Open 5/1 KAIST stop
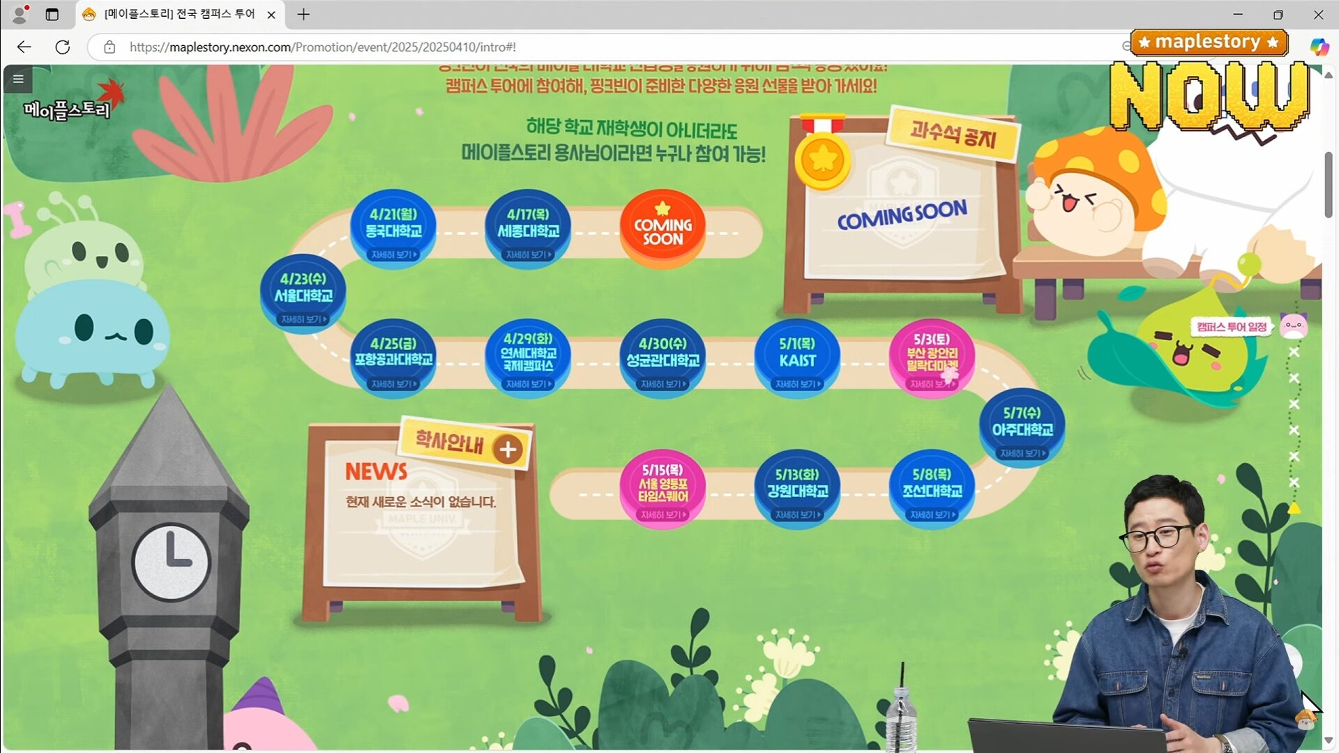Screen dimensions: 1339x753 (797, 358)
